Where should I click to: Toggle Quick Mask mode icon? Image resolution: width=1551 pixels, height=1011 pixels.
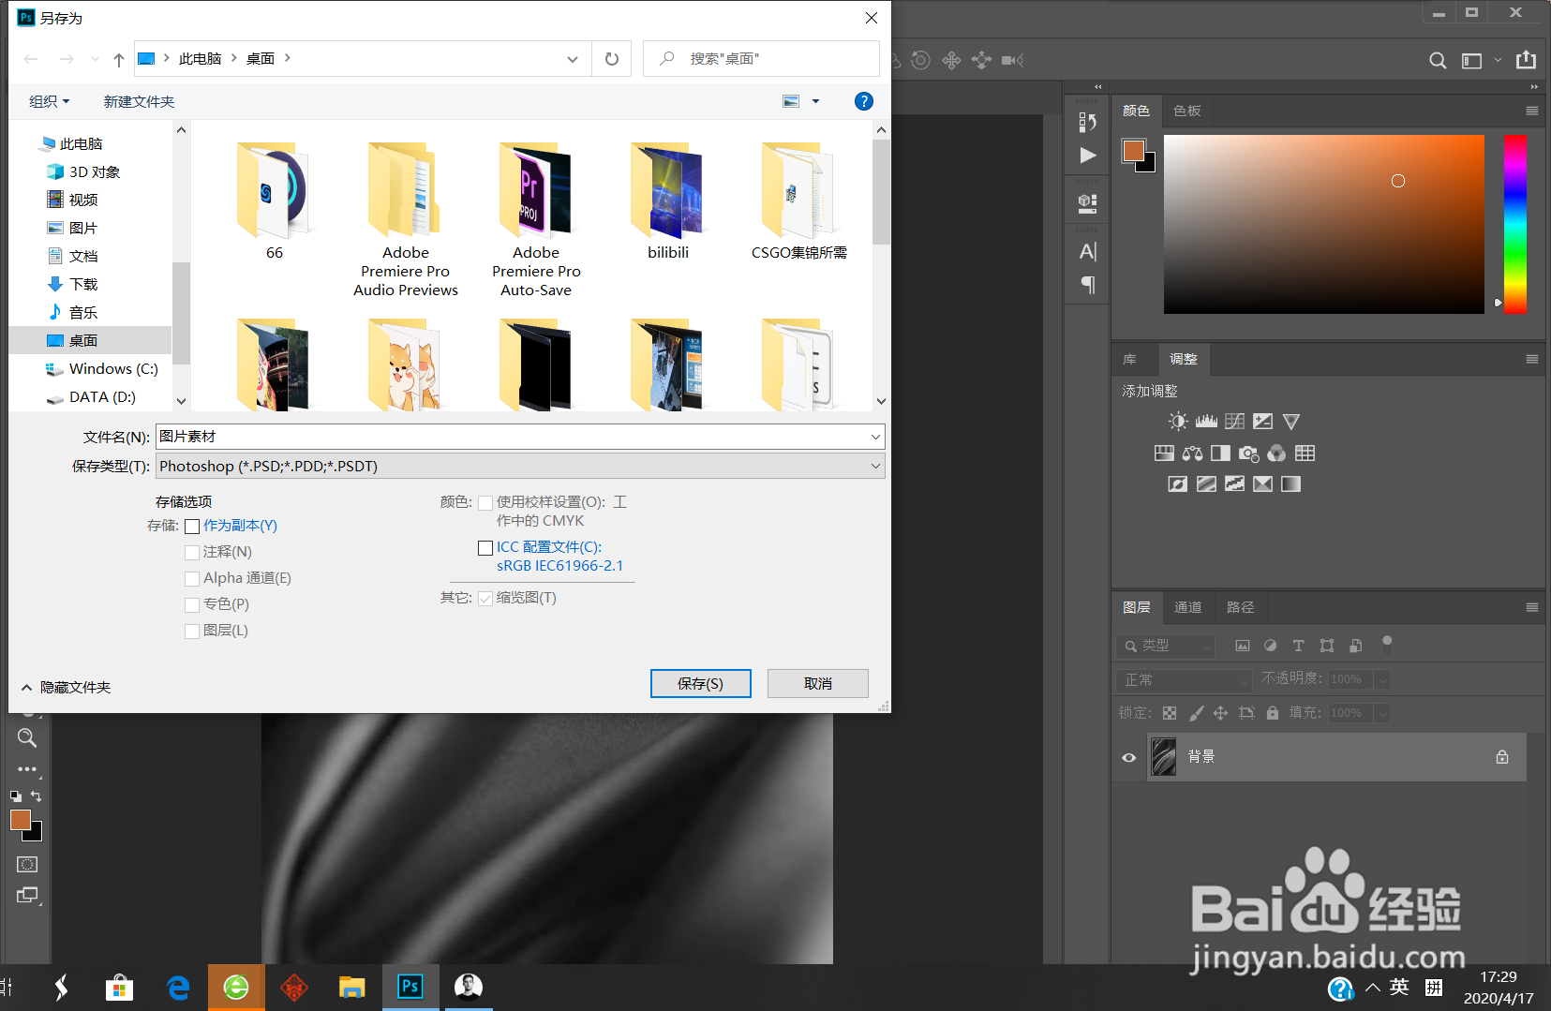coord(27,864)
